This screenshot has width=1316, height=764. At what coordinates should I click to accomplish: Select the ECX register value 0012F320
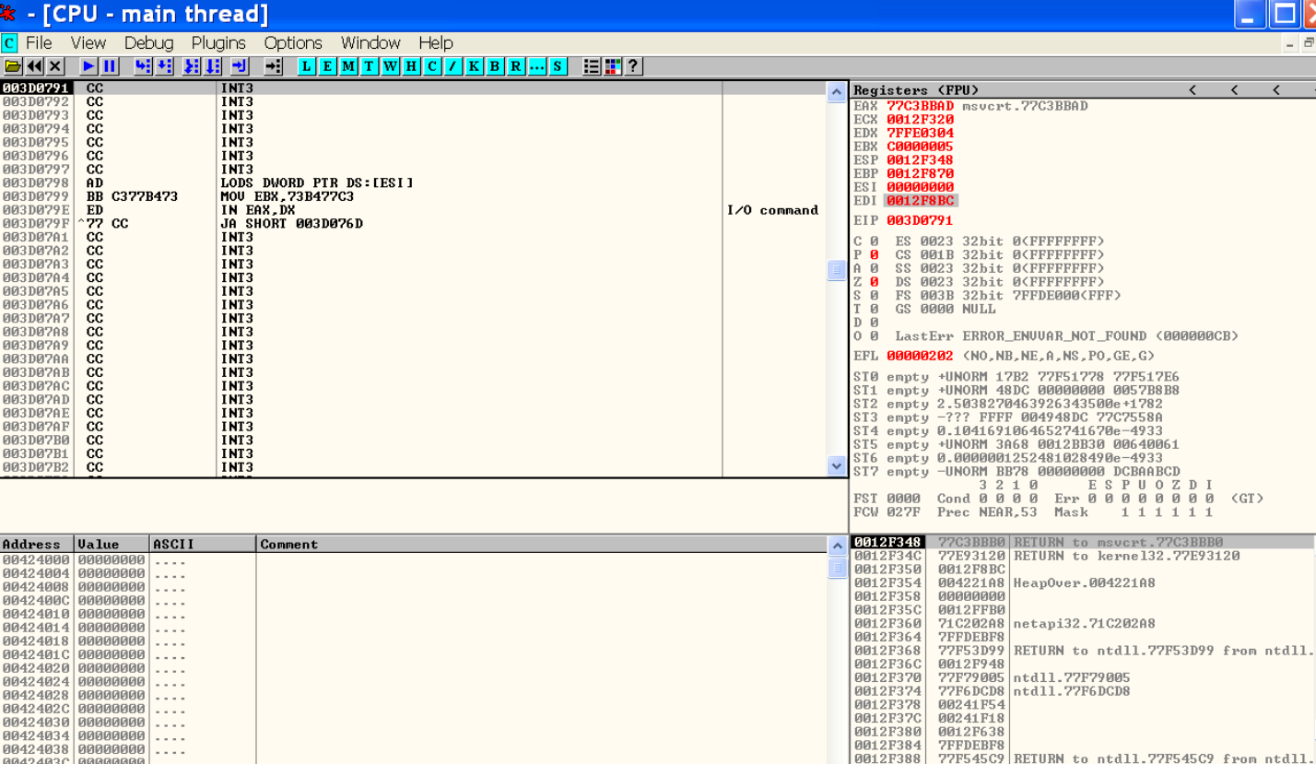click(x=920, y=120)
